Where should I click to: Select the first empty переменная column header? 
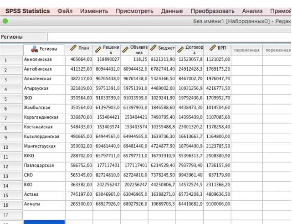click(x=247, y=50)
